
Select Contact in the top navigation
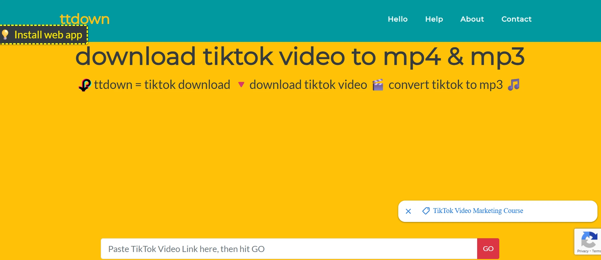tap(516, 19)
